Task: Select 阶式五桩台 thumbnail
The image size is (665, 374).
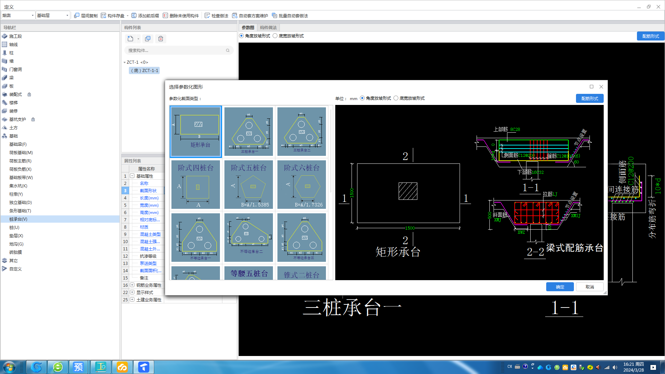Action: click(x=249, y=184)
